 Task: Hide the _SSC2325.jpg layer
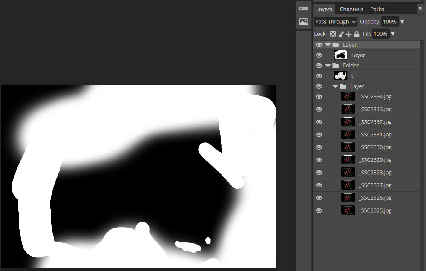(x=319, y=210)
